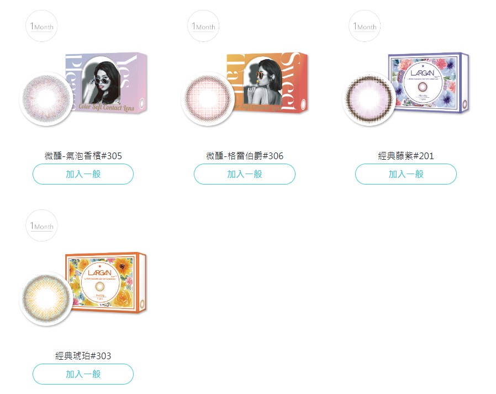
Task: Select the grey-purple lens swatch of #305
Action: pos(46,99)
